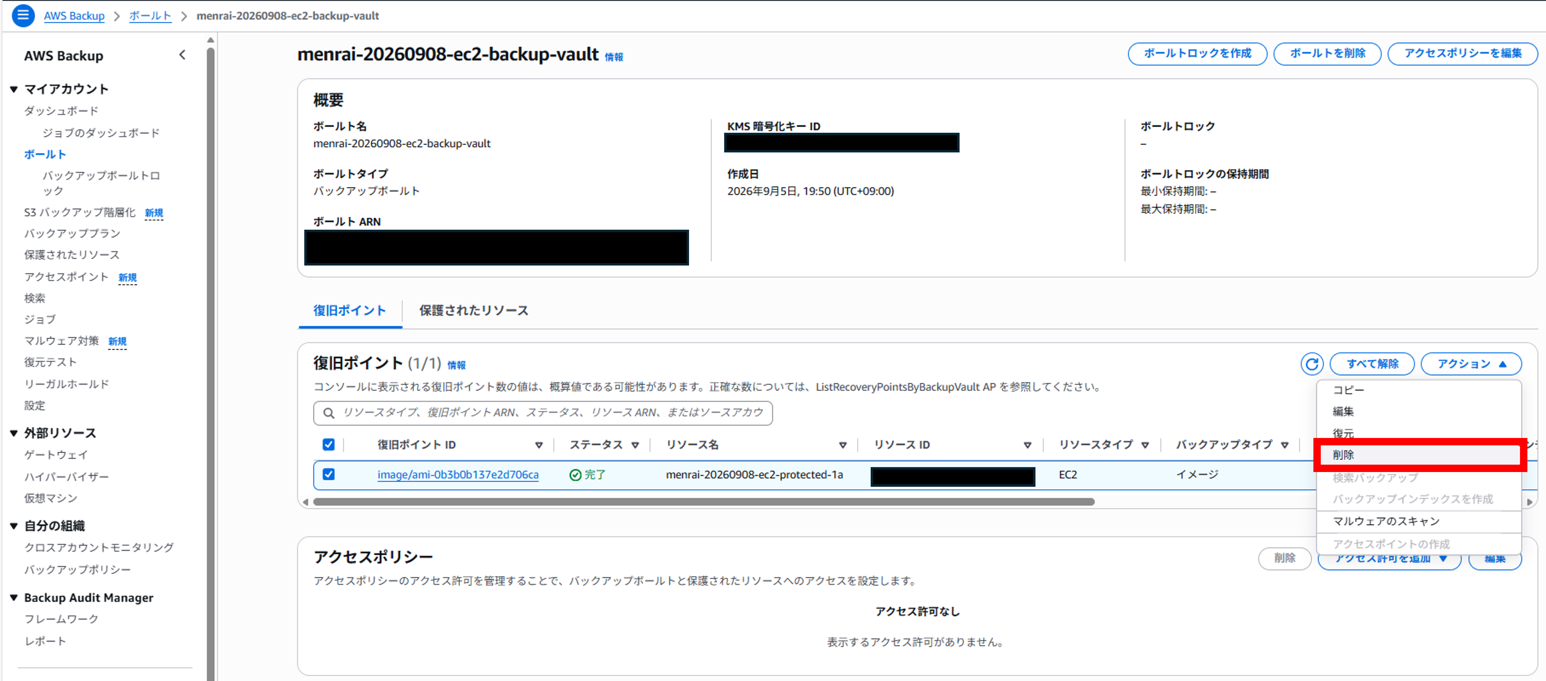The height and width of the screenshot is (681, 1546).
Task: Click the すべて解除 button
Action: (x=1372, y=364)
